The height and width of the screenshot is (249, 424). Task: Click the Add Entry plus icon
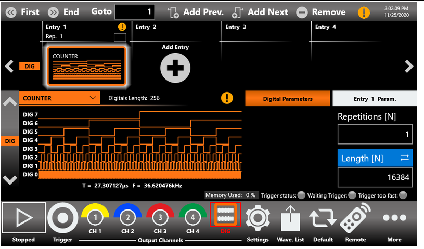click(x=175, y=68)
